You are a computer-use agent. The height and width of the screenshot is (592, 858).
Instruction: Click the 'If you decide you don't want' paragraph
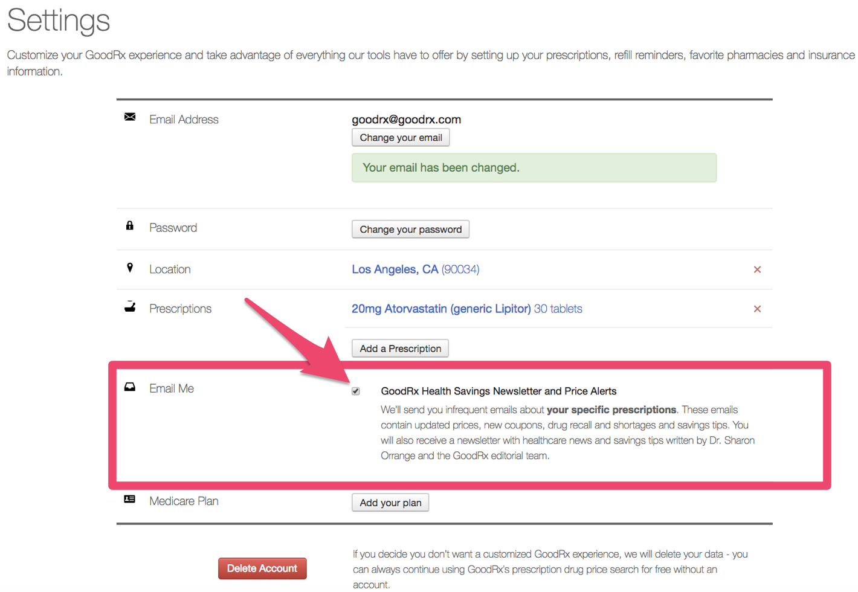[x=550, y=569]
